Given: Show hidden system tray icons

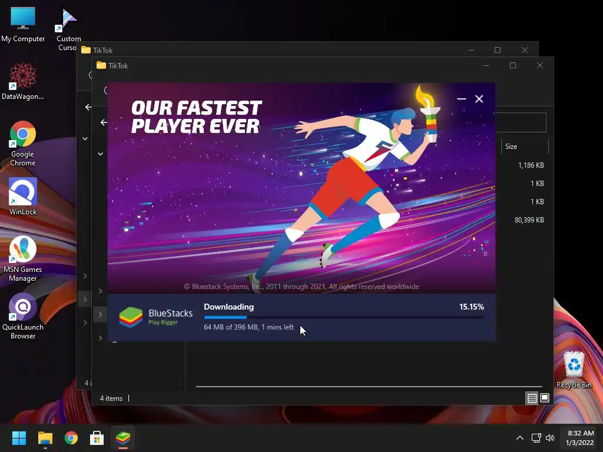Looking at the screenshot, I should [x=519, y=438].
